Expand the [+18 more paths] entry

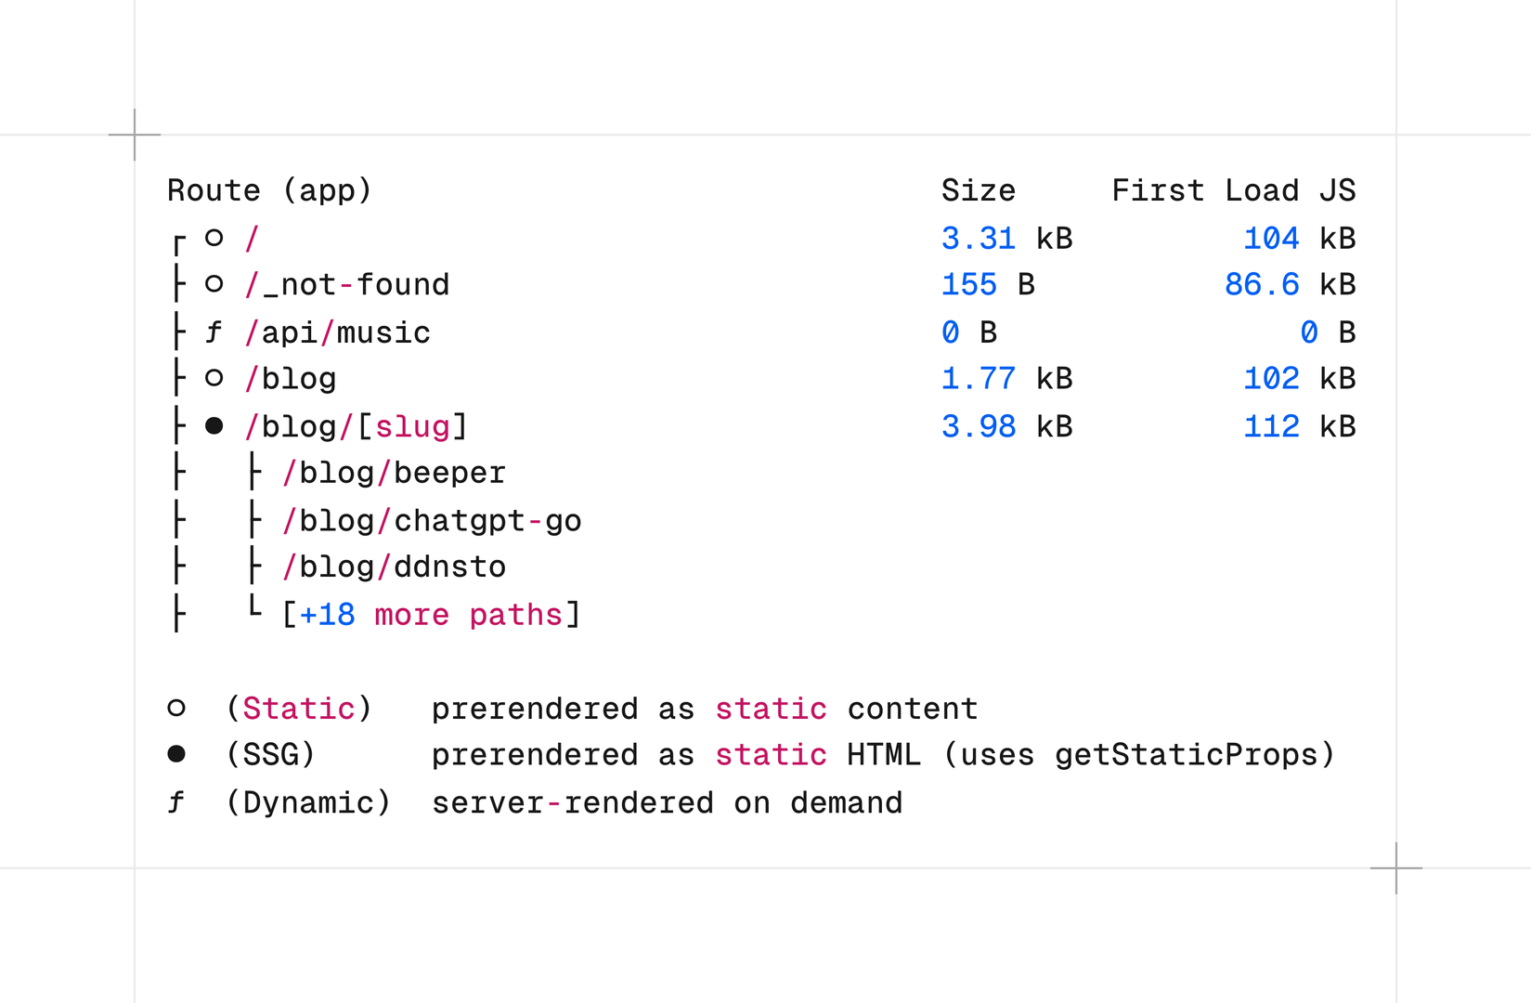click(x=431, y=614)
